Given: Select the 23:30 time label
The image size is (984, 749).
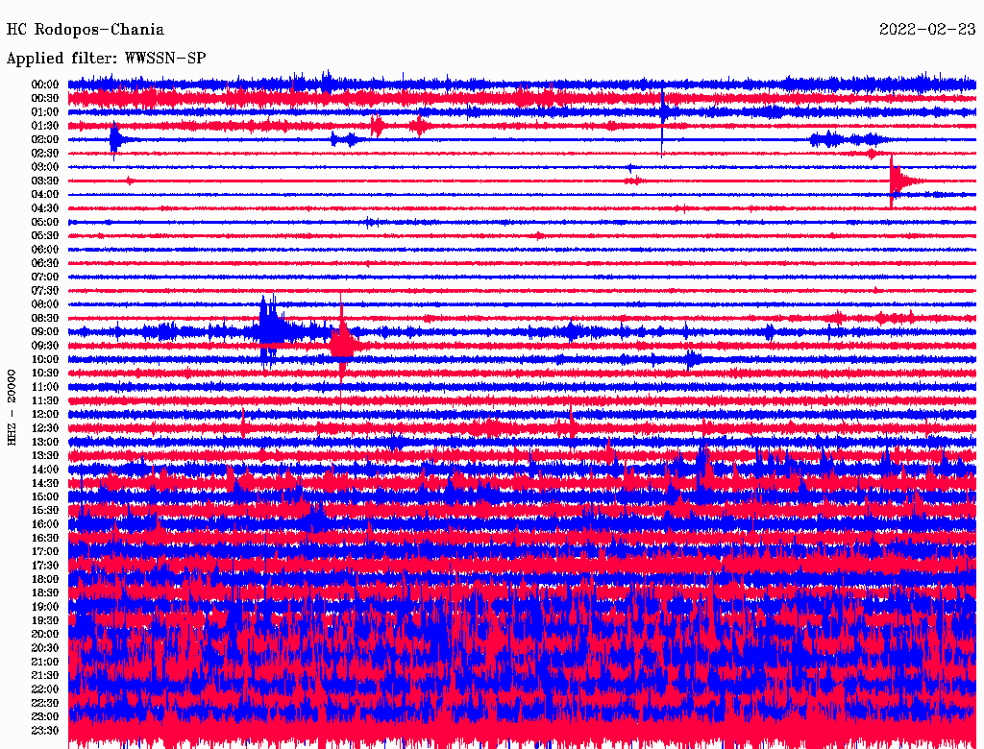Looking at the screenshot, I should (x=45, y=731).
